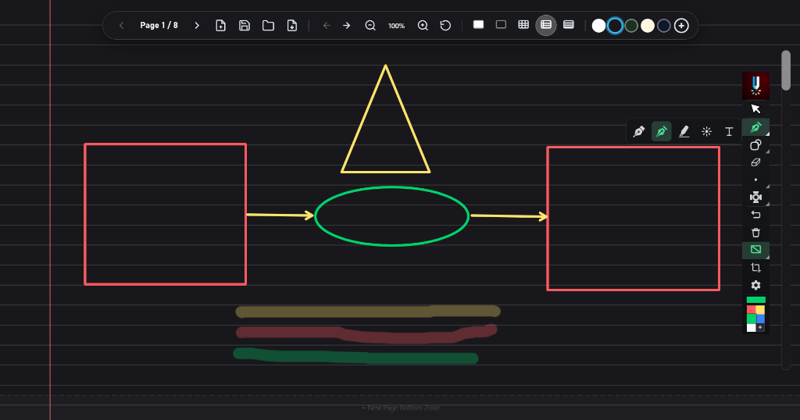
Task: Pick yellow from the palette
Action: [x=760, y=309]
